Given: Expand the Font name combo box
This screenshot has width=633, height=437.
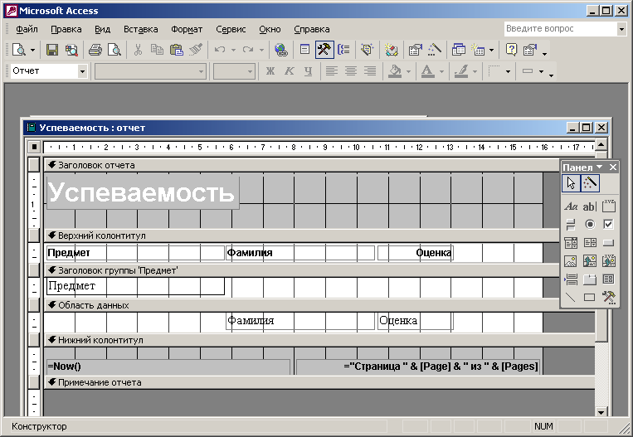Looking at the screenshot, I should pos(201,71).
